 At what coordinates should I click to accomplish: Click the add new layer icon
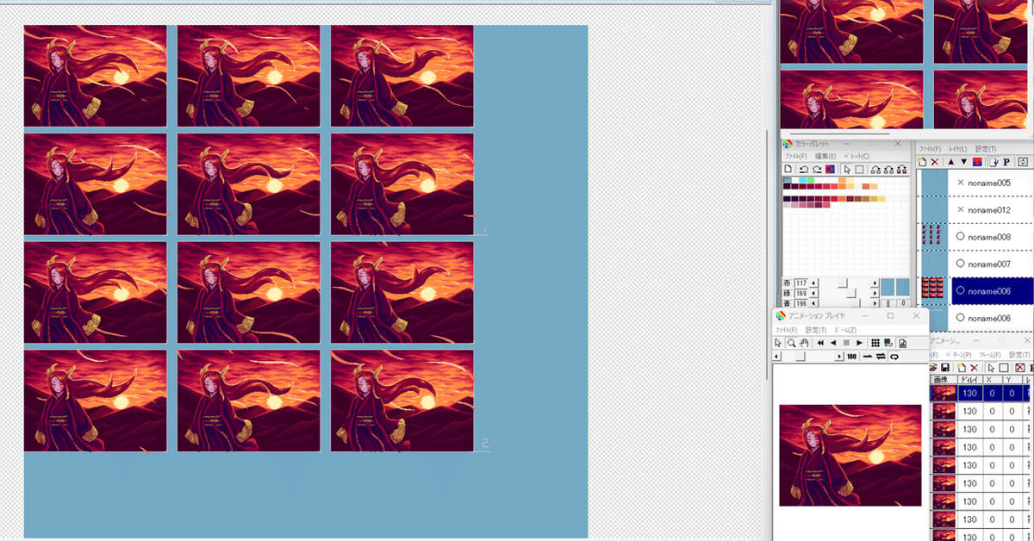point(922,162)
